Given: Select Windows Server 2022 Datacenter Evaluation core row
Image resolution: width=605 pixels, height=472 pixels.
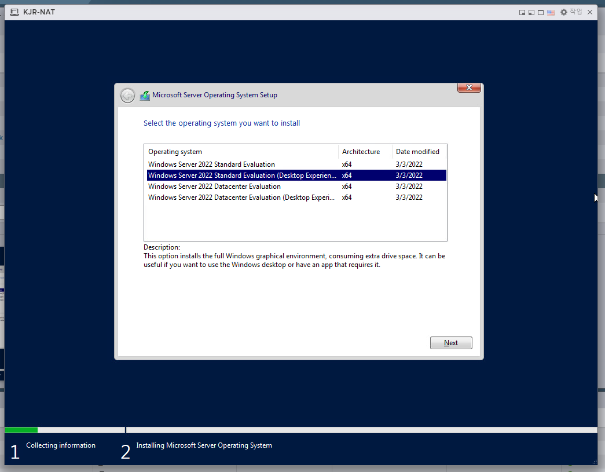Looking at the screenshot, I should click(x=296, y=186).
